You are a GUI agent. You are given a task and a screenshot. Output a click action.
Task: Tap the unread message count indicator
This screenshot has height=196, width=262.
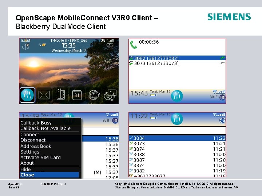(x=42, y=45)
